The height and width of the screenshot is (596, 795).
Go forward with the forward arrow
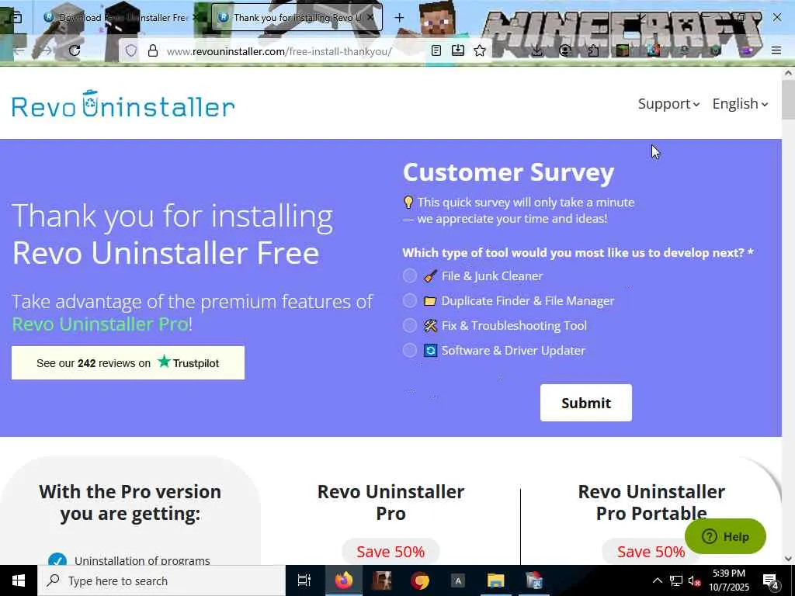click(46, 50)
